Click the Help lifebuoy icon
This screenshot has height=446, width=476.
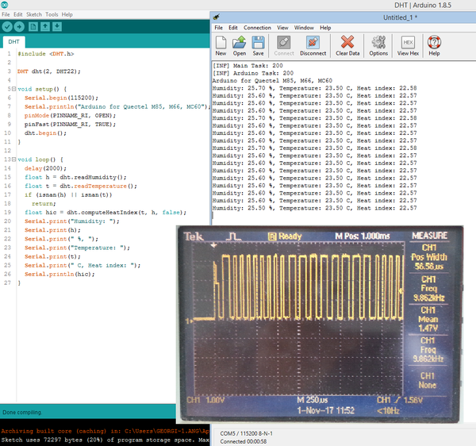[x=434, y=46]
